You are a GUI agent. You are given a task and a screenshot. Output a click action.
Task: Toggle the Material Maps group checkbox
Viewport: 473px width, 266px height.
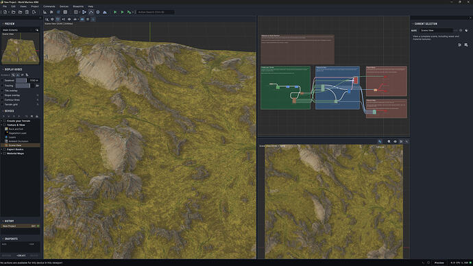pyautogui.click(x=5, y=154)
